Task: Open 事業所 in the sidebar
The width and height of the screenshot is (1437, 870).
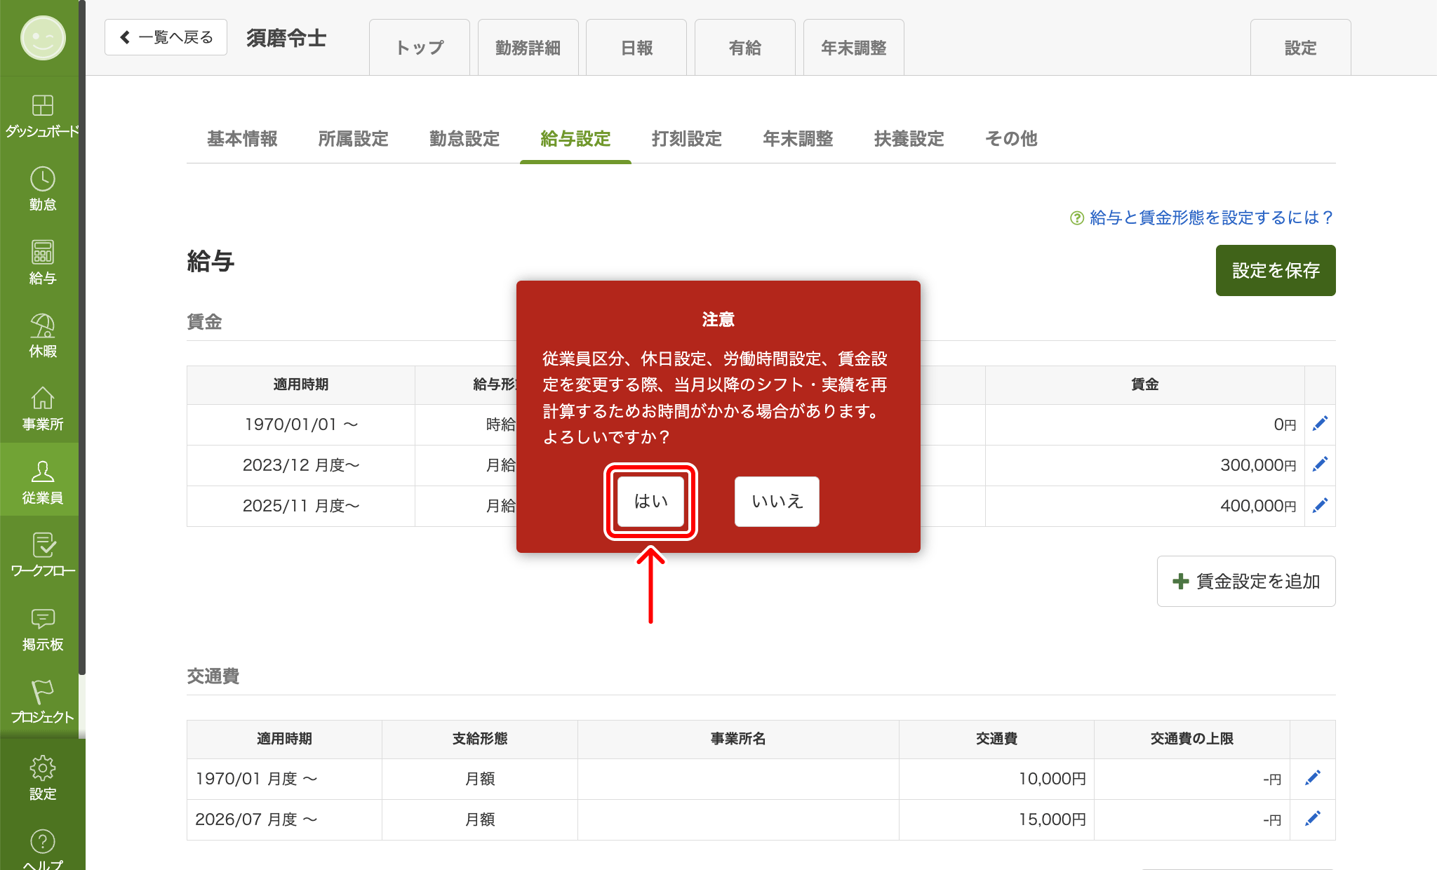Action: point(42,409)
